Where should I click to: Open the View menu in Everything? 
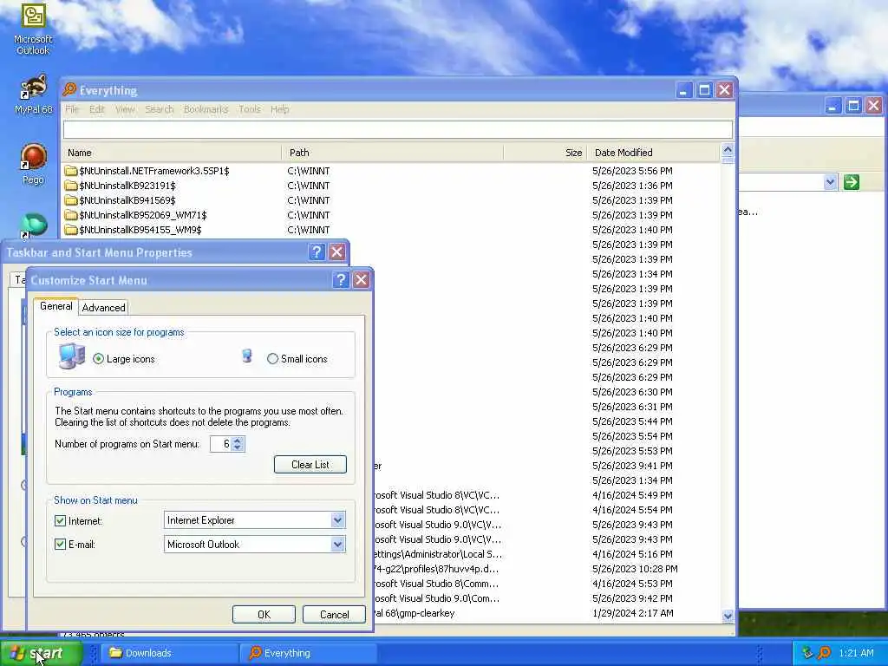pos(125,108)
